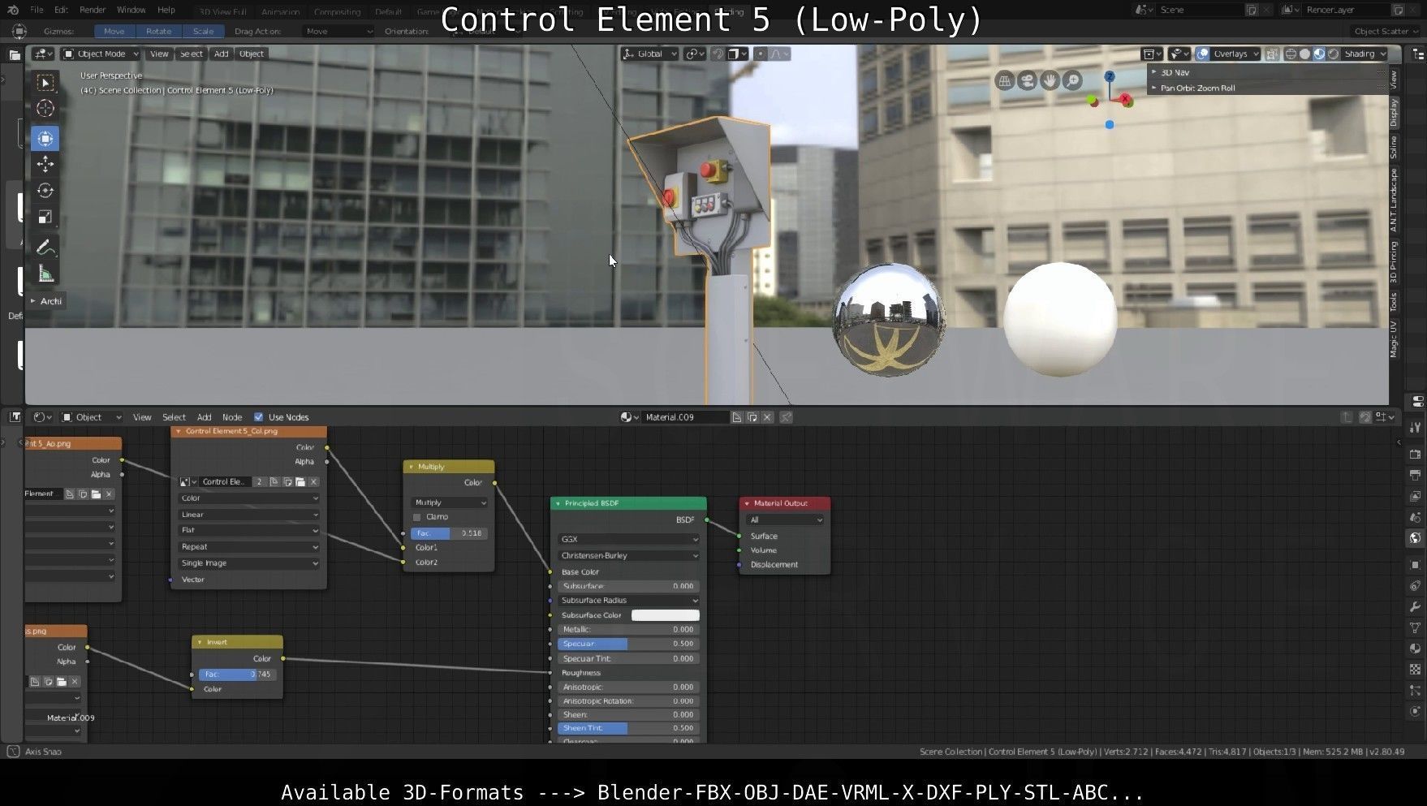This screenshot has width=1427, height=806.
Task: Click the Object Scatter button
Action: pyautogui.click(x=1386, y=32)
